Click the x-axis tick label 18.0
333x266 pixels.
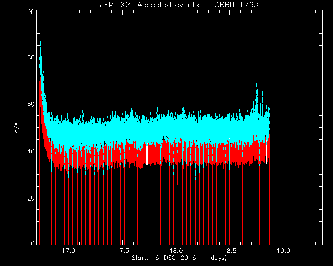176,251
